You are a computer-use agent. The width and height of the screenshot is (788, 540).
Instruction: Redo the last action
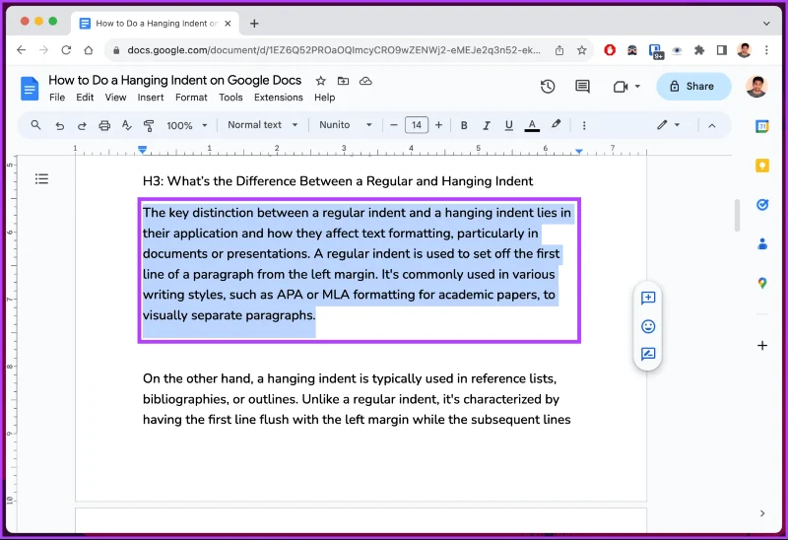click(82, 125)
